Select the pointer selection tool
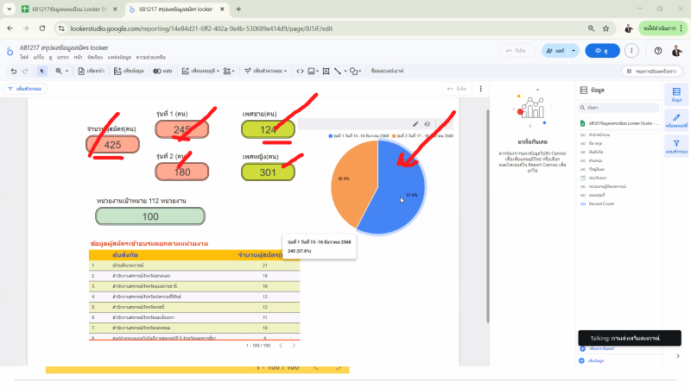The width and height of the screenshot is (691, 388). tap(42, 71)
